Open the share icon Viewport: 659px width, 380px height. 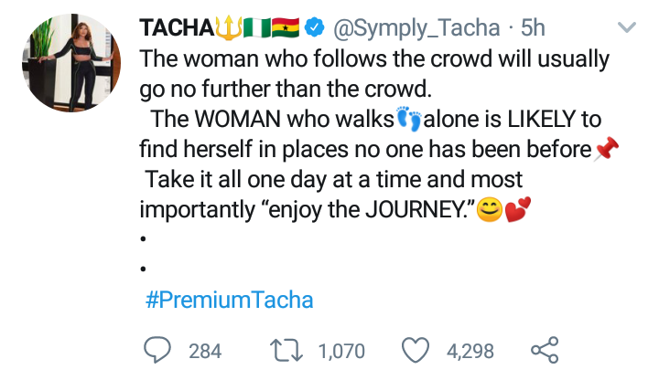pos(545,350)
